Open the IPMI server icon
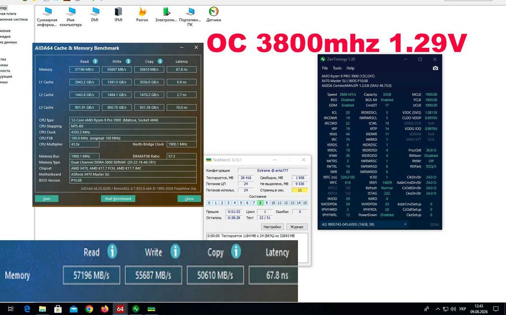 click(118, 15)
